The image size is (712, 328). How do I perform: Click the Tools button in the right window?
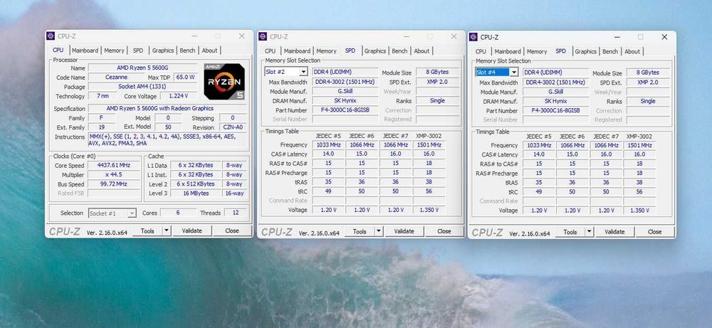pyautogui.click(x=570, y=232)
